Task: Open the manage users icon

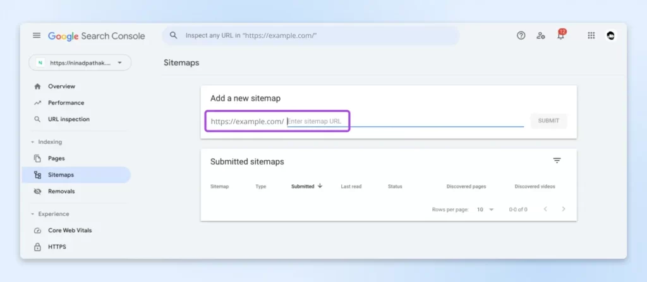Action: [x=540, y=35]
